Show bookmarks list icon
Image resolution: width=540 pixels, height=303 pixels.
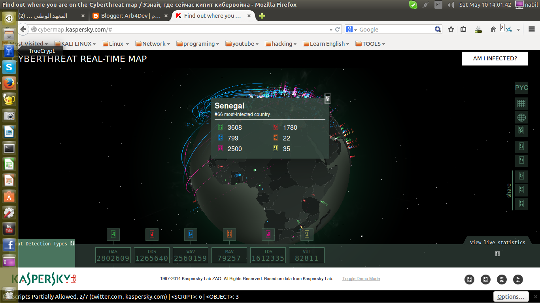coord(464,30)
